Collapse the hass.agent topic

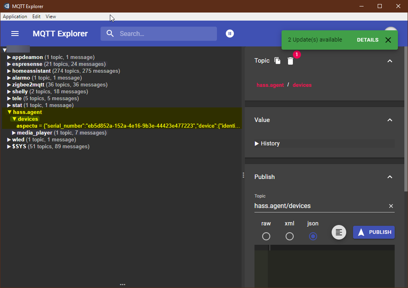pos(9,112)
